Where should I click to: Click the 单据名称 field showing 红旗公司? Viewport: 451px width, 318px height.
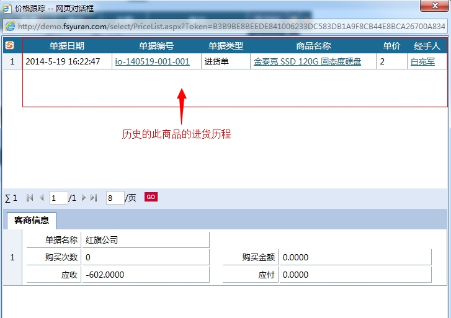[145, 240]
